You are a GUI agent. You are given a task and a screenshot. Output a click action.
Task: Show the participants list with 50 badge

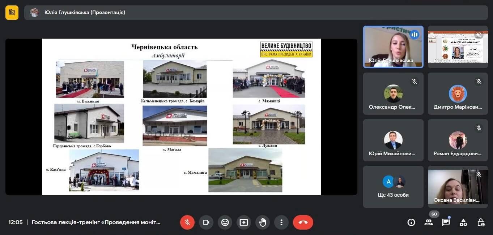[429, 222]
